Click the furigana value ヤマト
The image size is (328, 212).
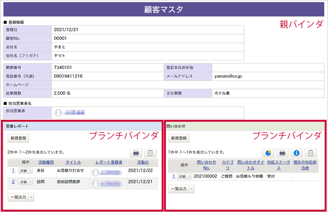pyautogui.click(x=60, y=56)
